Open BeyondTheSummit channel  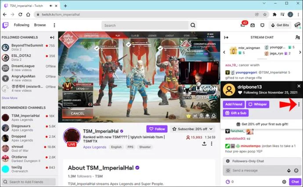[29, 47]
